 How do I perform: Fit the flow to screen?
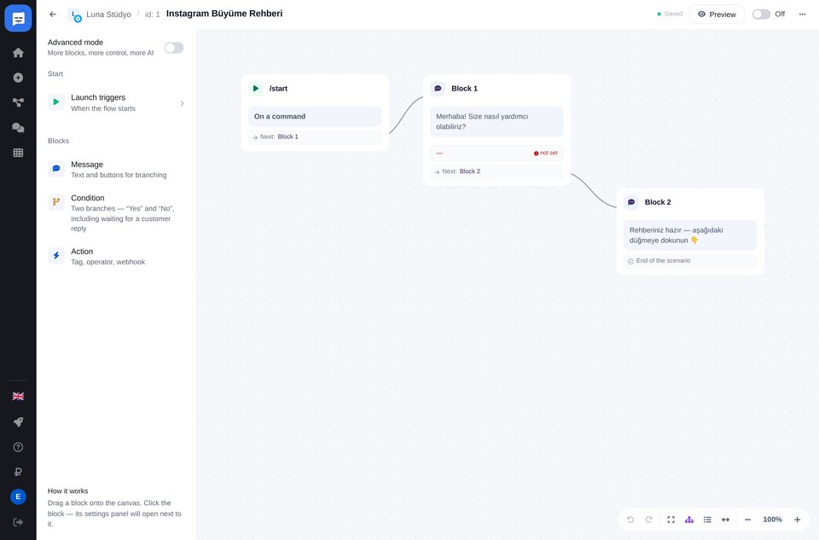pyautogui.click(x=671, y=520)
